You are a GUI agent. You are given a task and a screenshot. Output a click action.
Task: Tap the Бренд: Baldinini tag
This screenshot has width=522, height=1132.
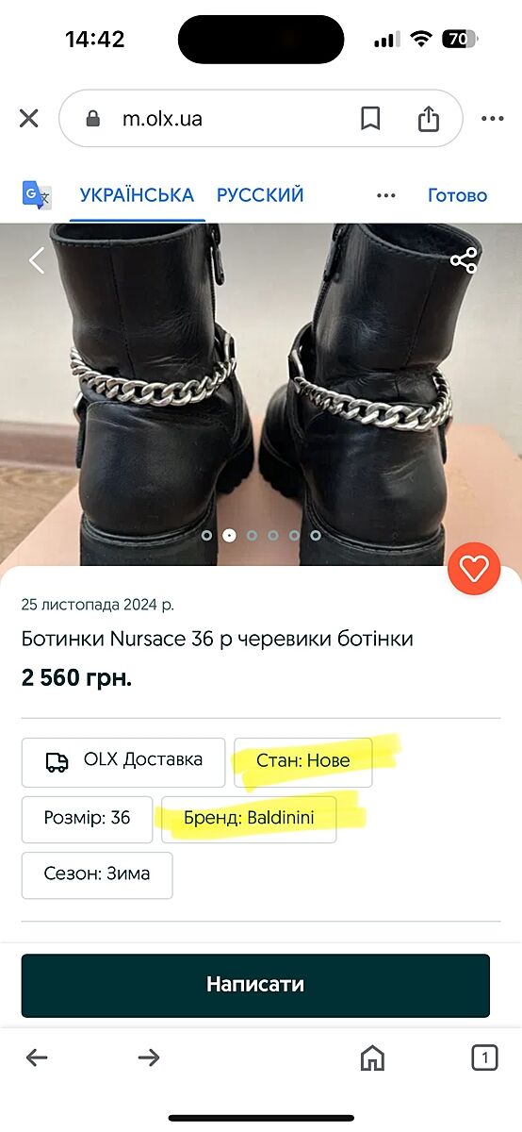tap(249, 818)
